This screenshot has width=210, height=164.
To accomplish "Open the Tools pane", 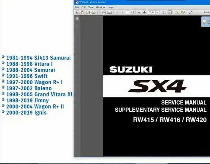I will pos(206,12).
